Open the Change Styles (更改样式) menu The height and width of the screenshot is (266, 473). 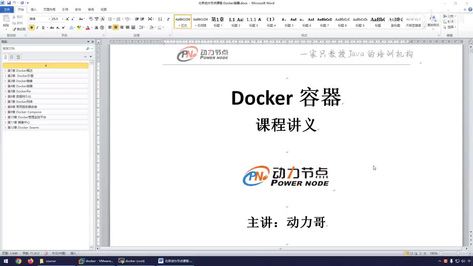433,21
